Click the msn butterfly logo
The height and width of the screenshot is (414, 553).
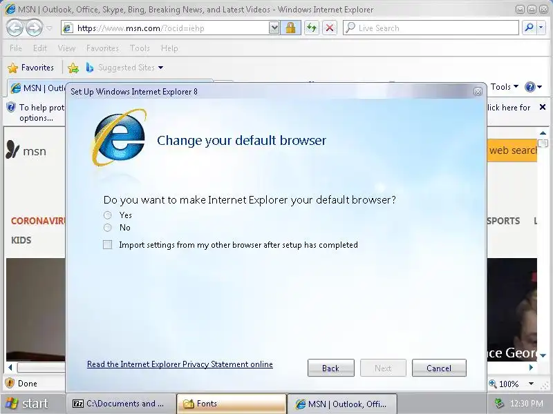(x=26, y=150)
